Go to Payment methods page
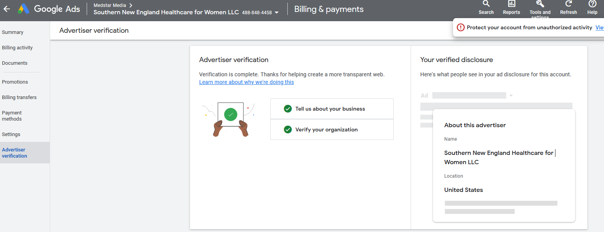This screenshot has width=604, height=232. click(x=12, y=116)
